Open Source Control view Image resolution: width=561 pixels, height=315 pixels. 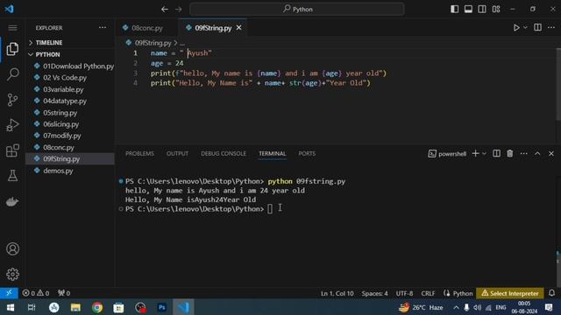click(x=12, y=100)
